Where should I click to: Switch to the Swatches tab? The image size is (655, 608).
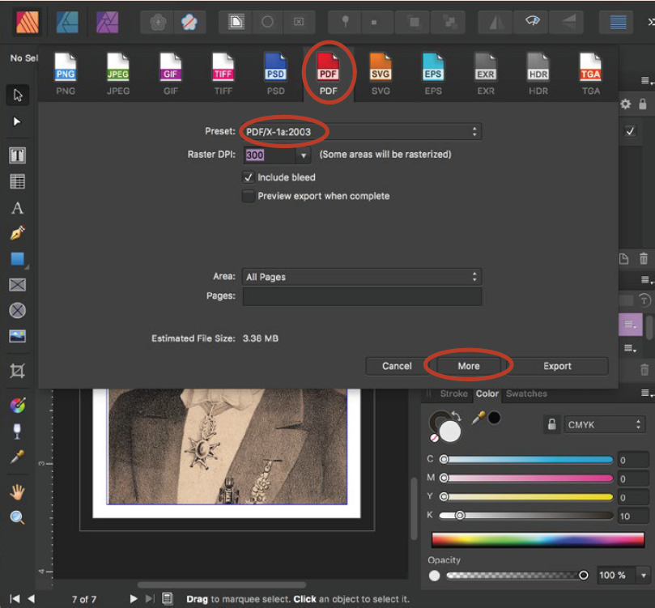pos(526,394)
